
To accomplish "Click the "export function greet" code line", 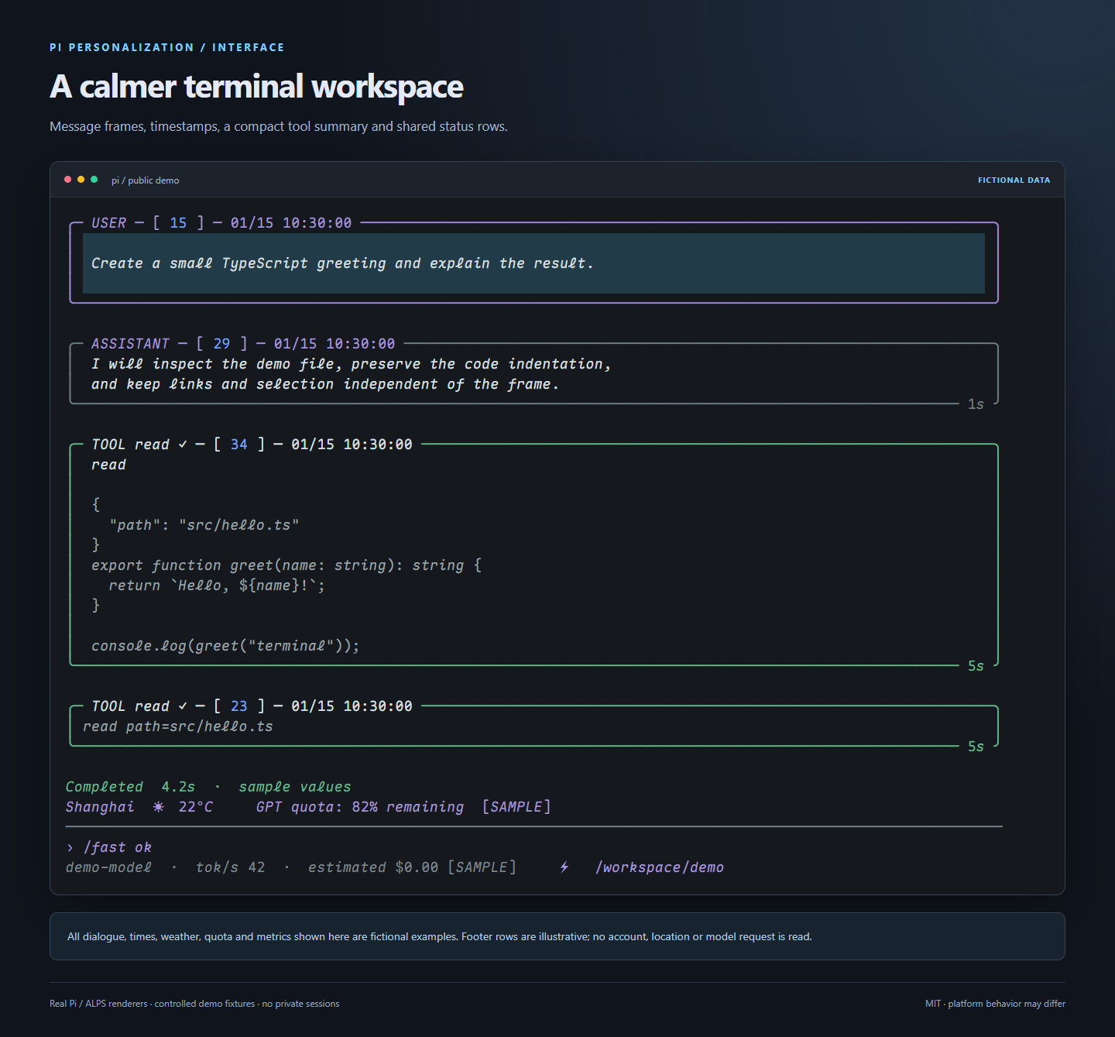I will 286,565.
